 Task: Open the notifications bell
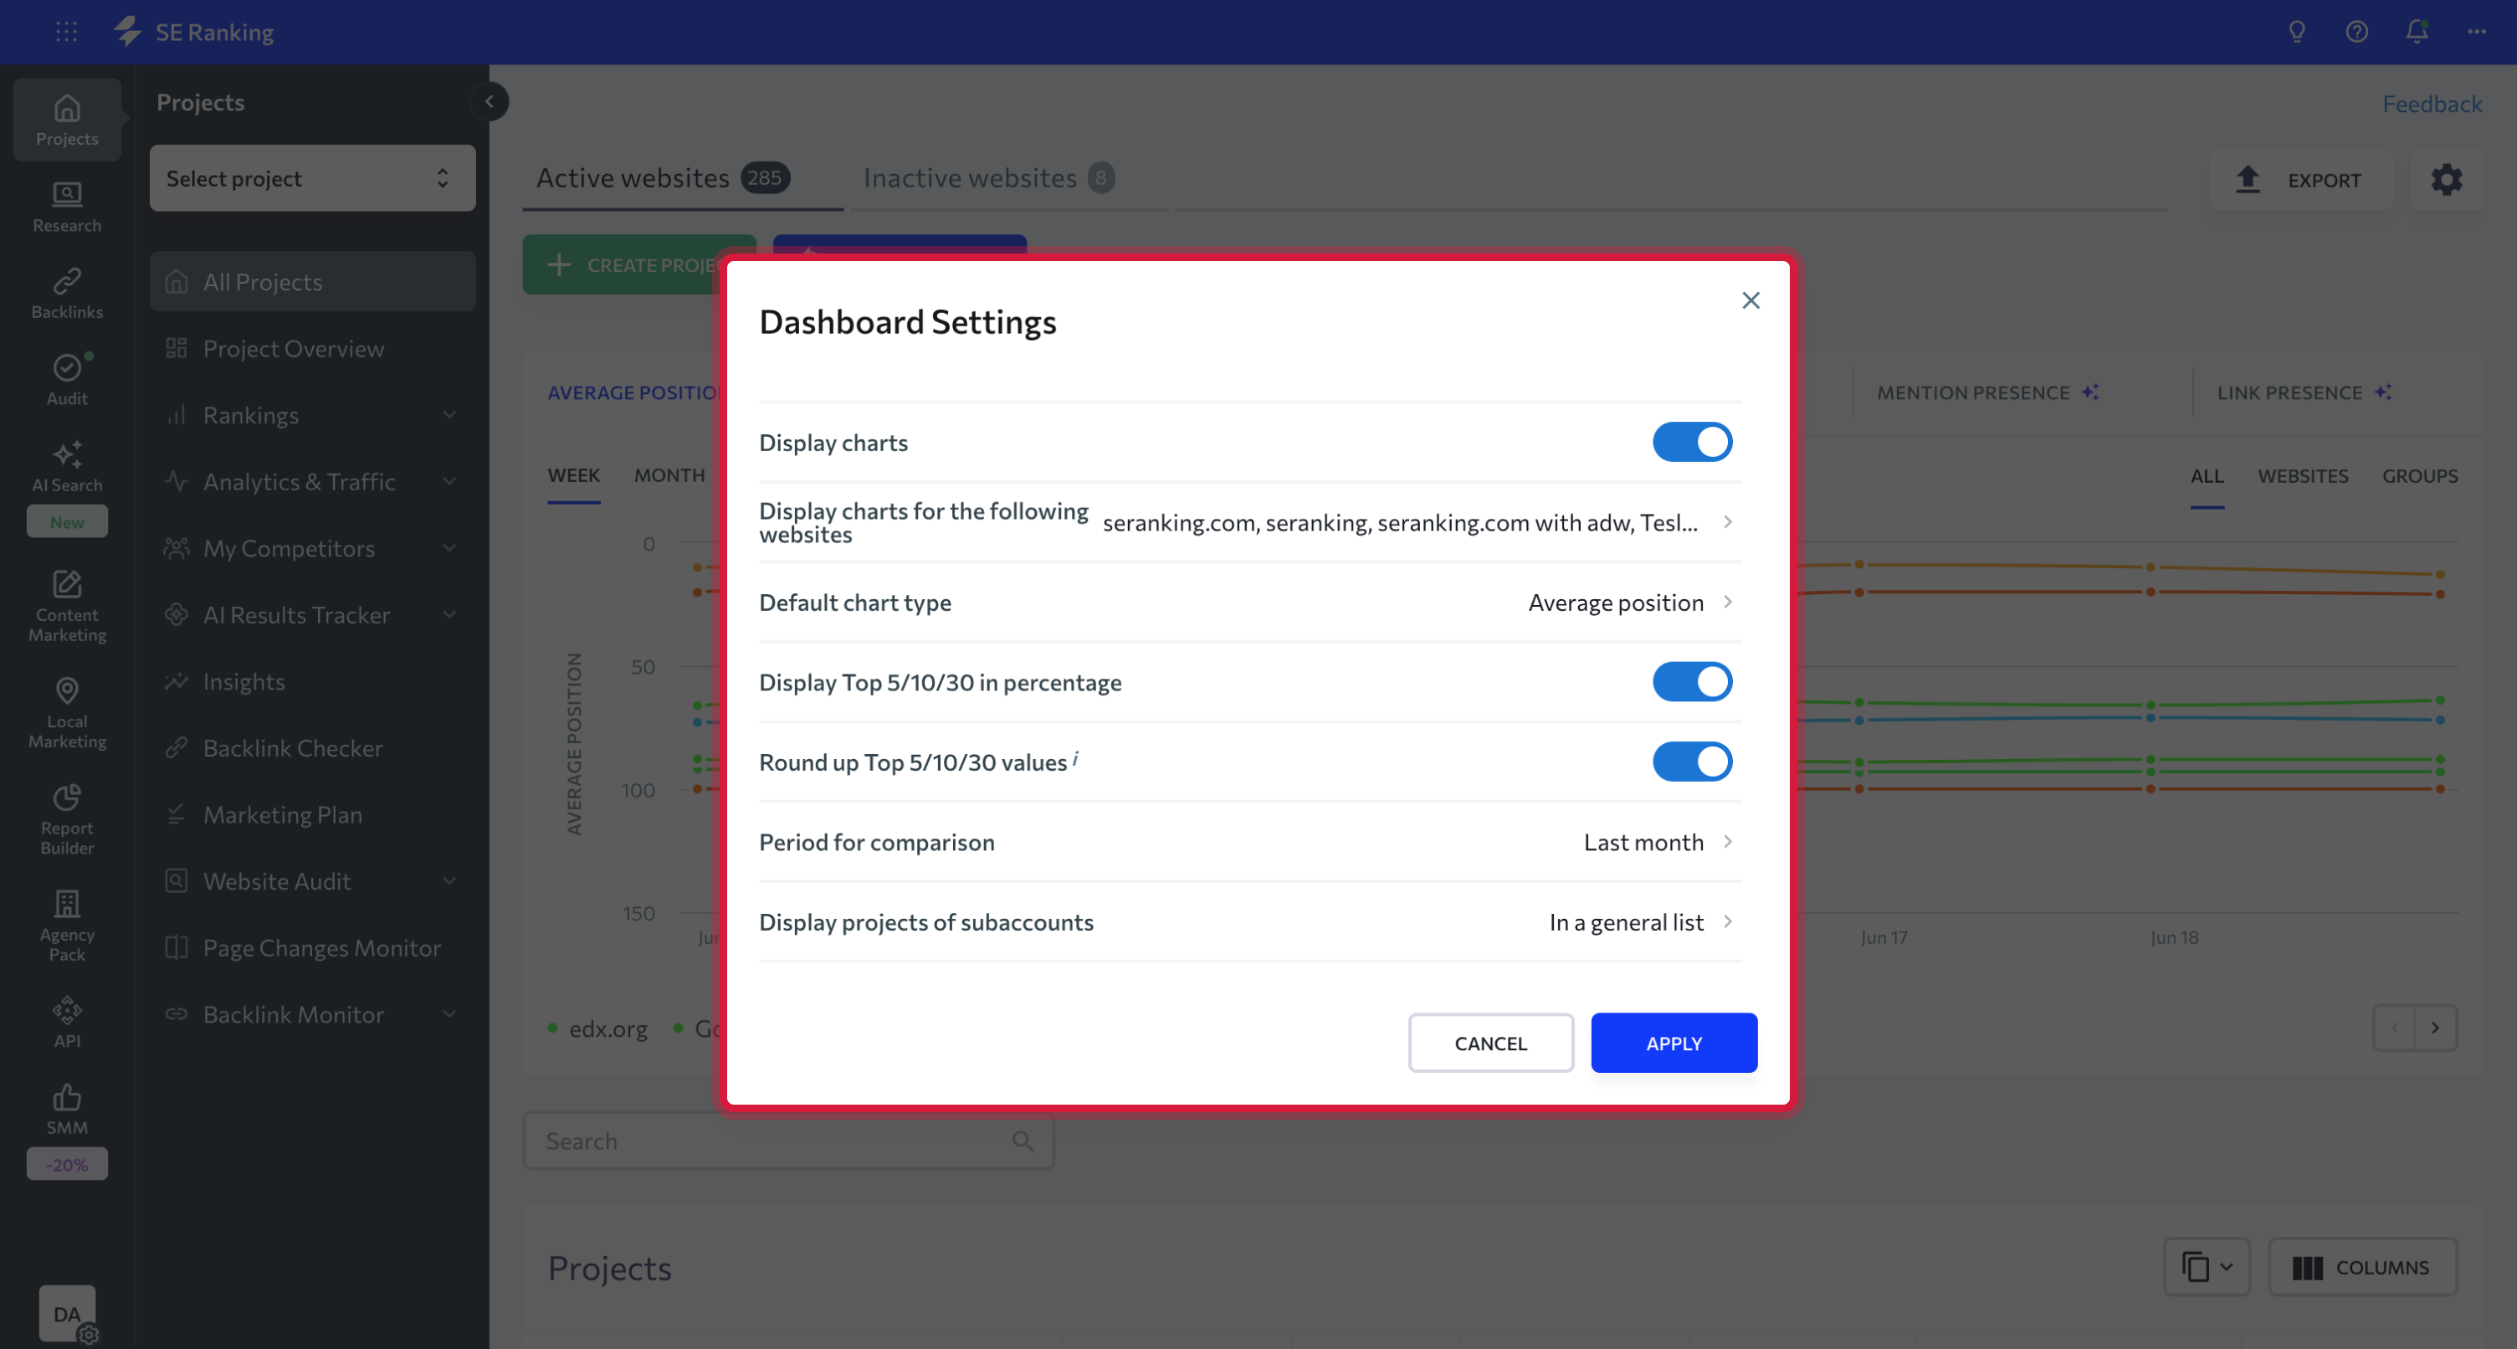[2417, 33]
